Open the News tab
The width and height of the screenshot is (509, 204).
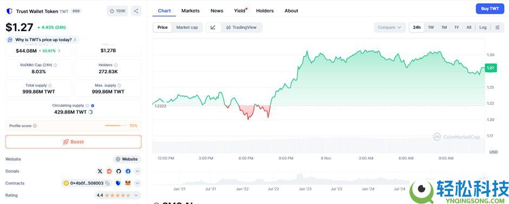pyautogui.click(x=217, y=11)
